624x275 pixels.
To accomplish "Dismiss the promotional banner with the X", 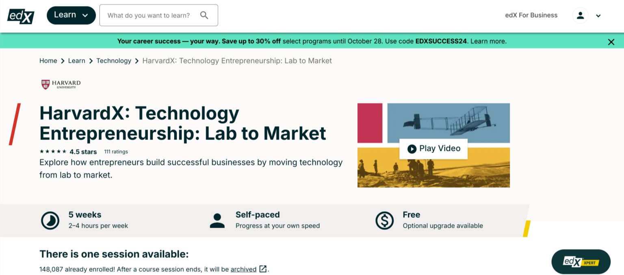I will coord(611,41).
